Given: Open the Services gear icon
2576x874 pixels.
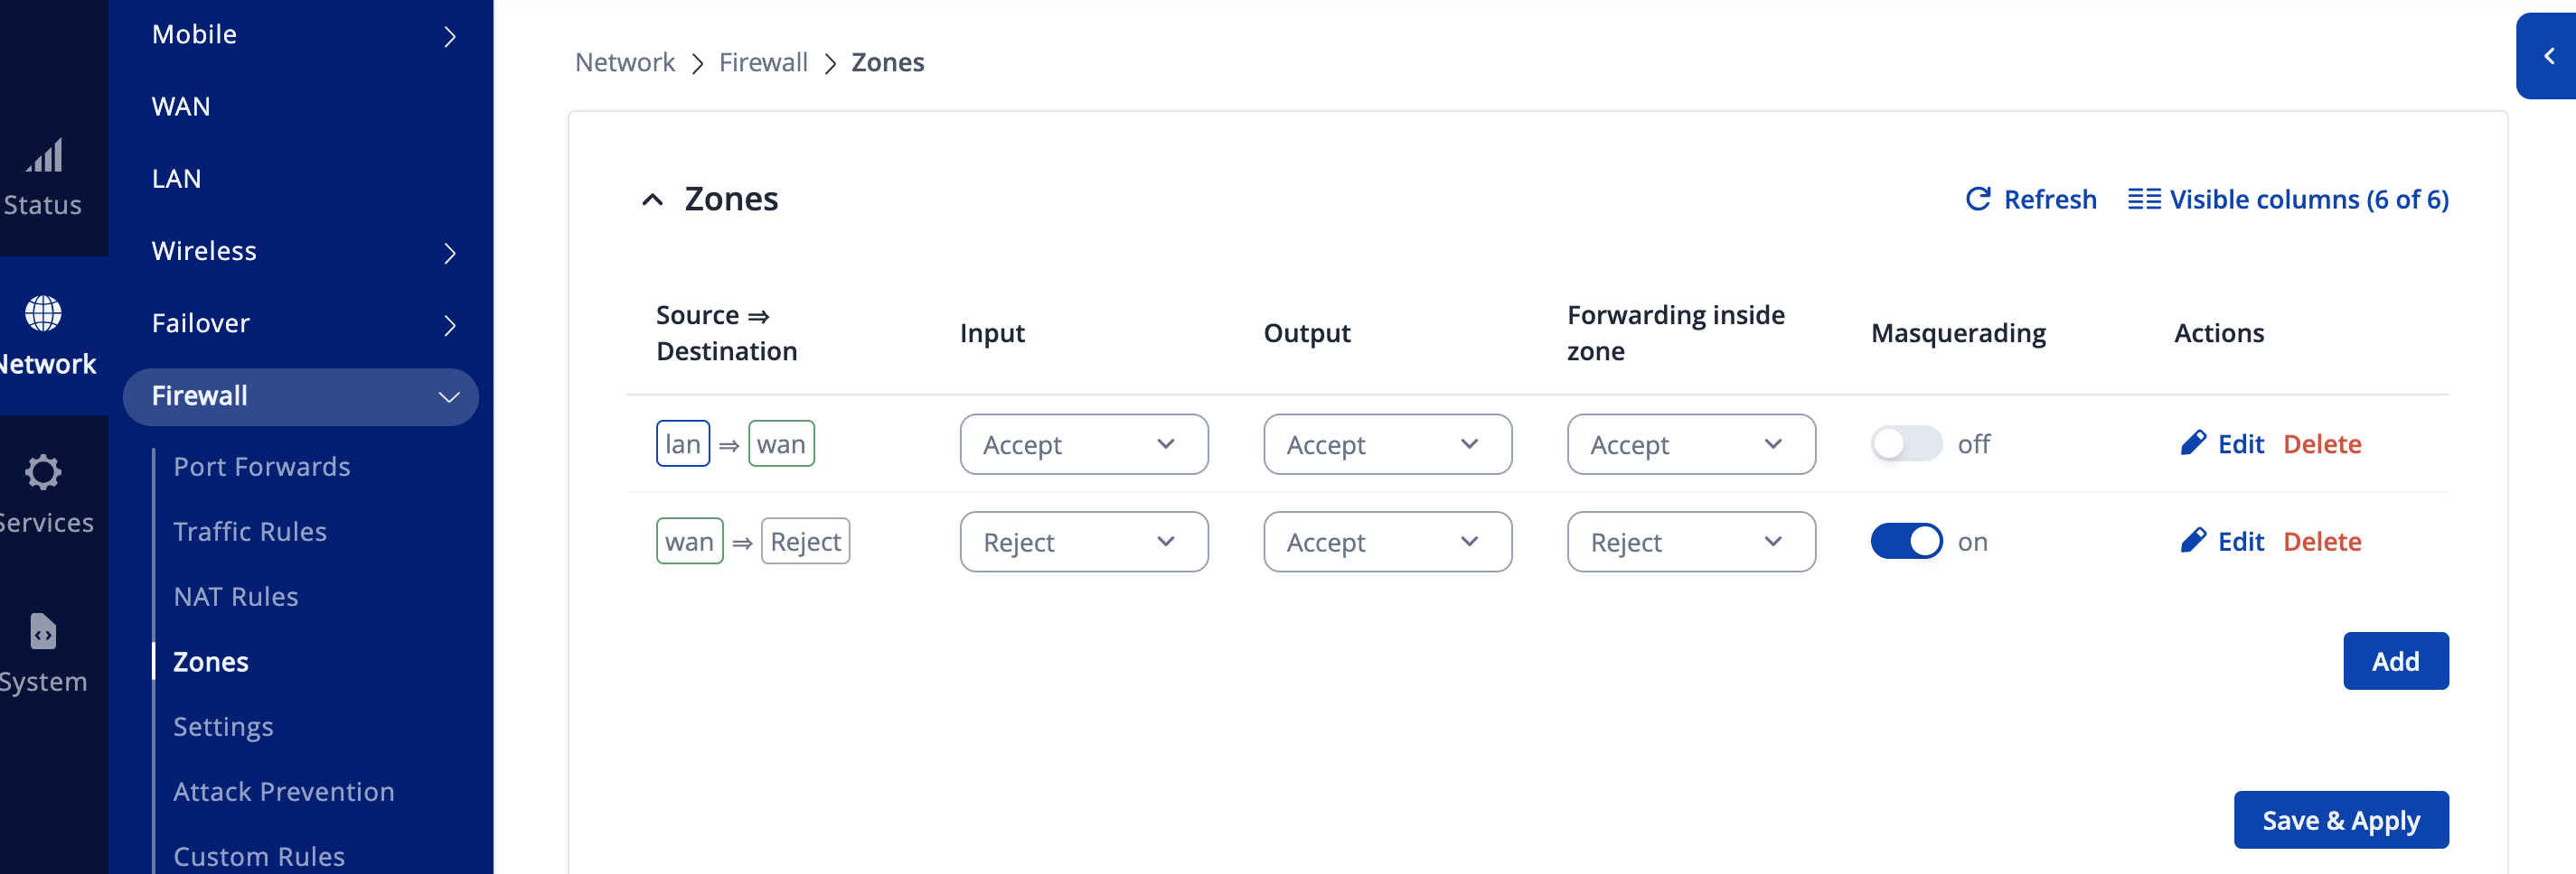Looking at the screenshot, I should tap(43, 471).
